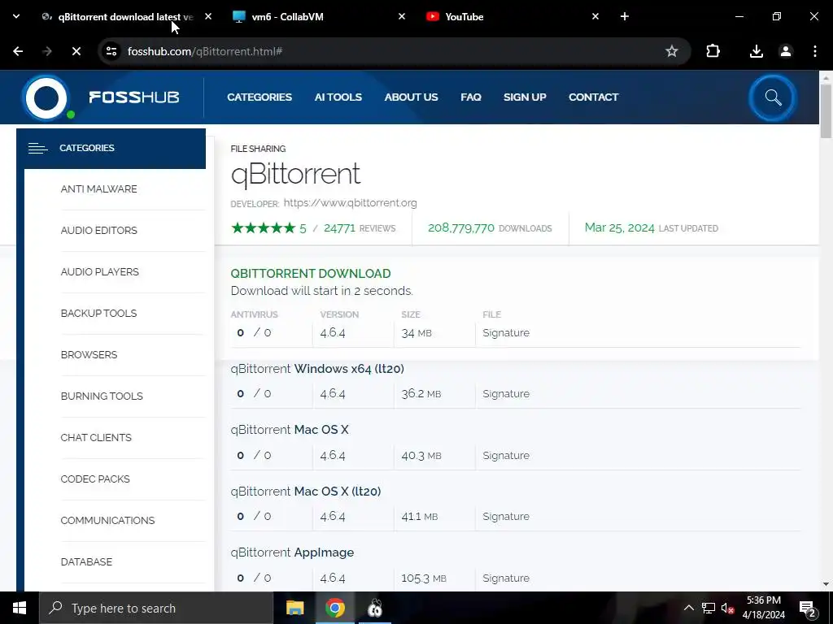Show hidden system tray icons chevron

click(x=688, y=608)
